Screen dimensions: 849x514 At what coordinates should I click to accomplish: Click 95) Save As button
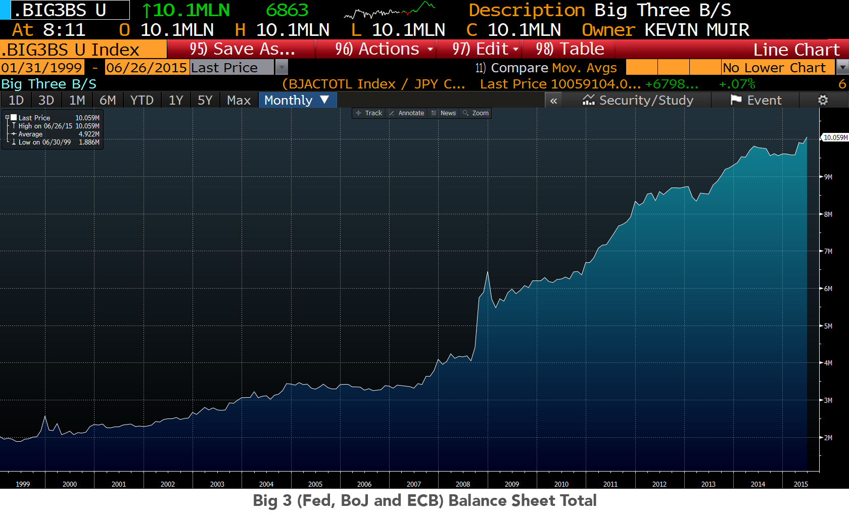(x=242, y=49)
